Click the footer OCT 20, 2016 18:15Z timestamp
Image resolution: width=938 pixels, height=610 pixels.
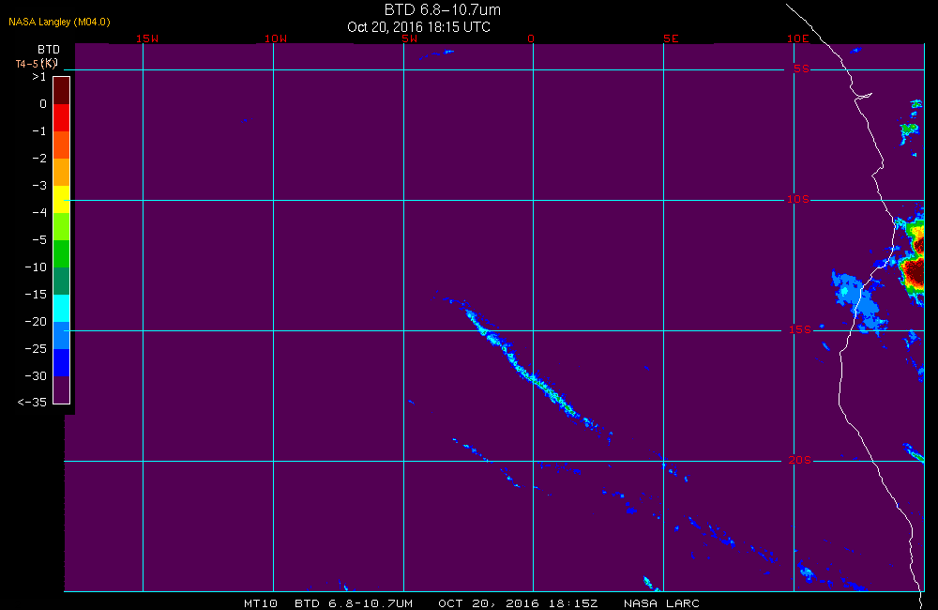[x=518, y=603]
